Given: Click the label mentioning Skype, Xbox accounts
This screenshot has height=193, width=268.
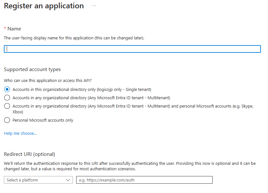Looking at the screenshot, I should pos(132,106).
